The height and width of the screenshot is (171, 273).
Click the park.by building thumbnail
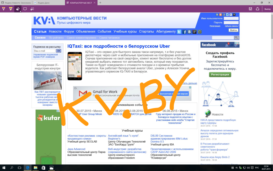[x=47, y=80]
